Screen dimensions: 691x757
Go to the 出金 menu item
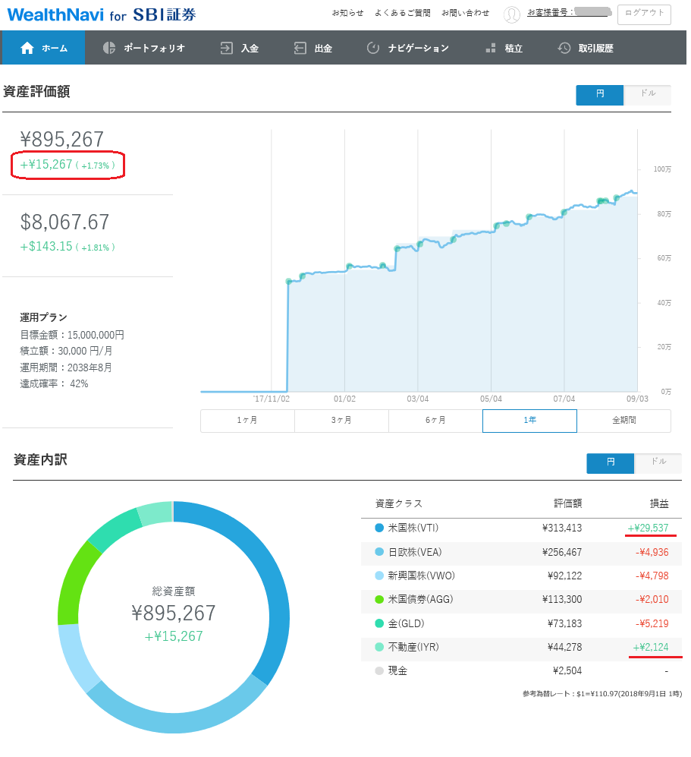click(313, 48)
